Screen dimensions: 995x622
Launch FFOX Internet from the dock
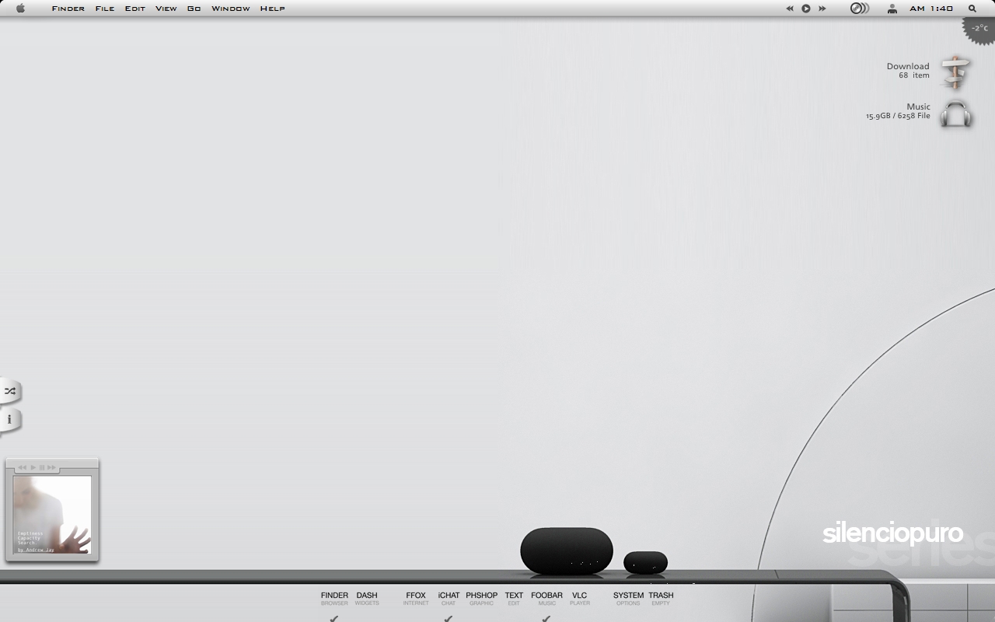tap(416, 598)
